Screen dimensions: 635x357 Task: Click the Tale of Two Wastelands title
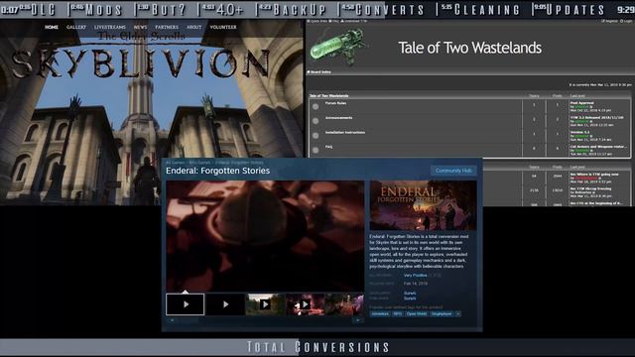[469, 48]
